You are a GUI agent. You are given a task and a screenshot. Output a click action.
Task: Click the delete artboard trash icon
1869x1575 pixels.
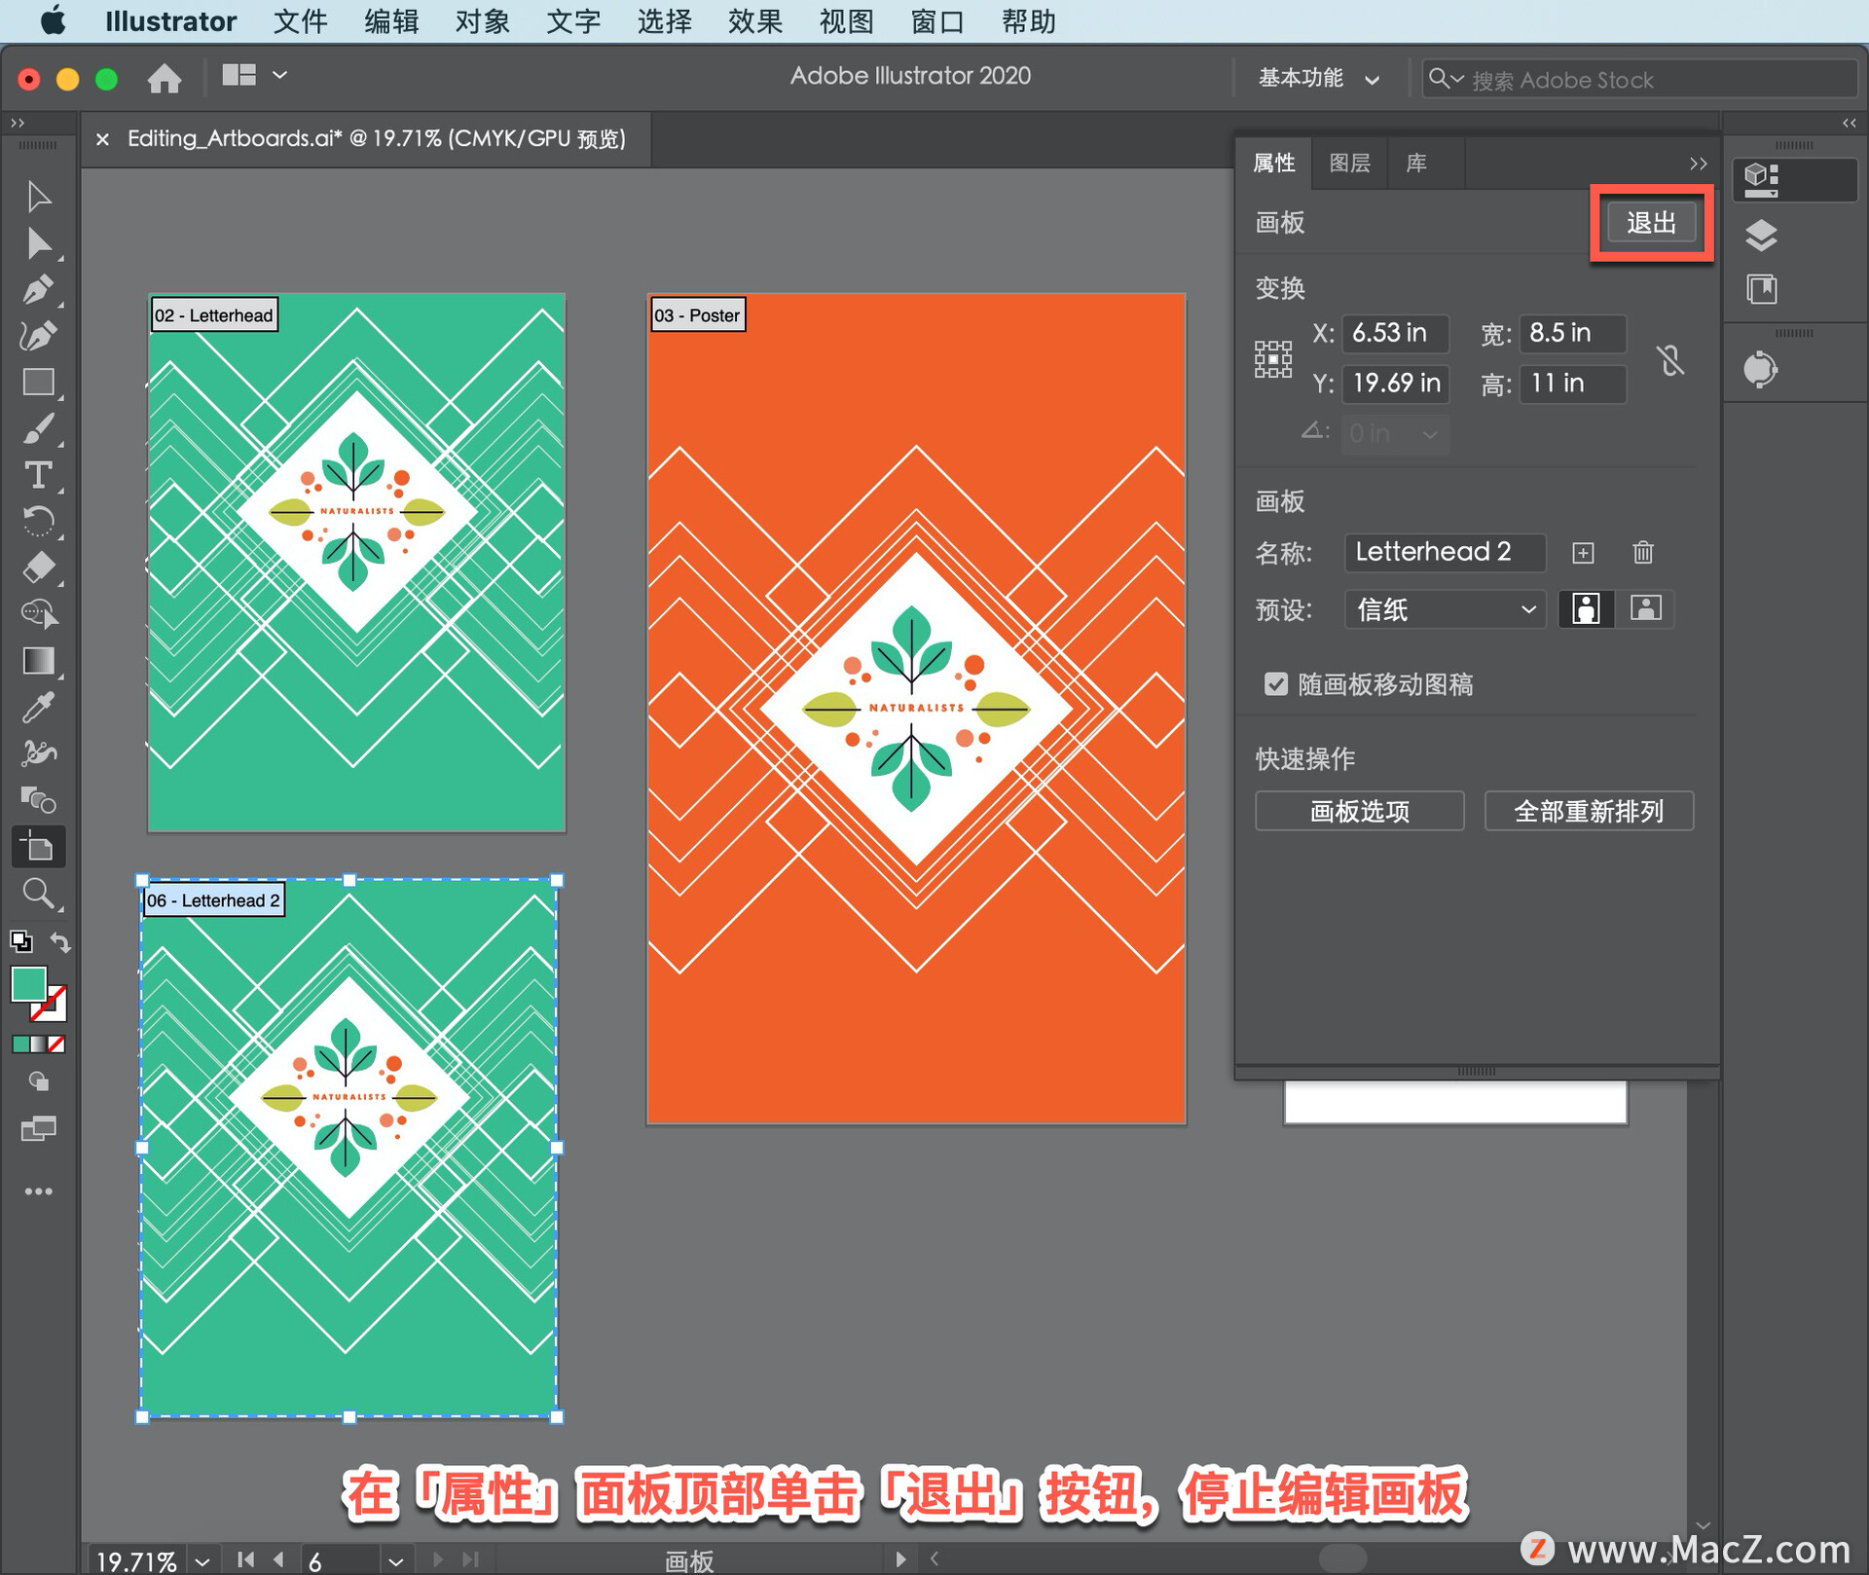click(x=1642, y=553)
